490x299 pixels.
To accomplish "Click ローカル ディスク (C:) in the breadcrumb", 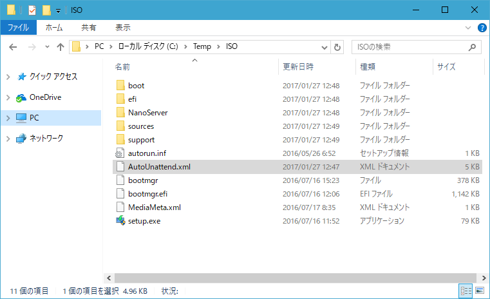I will [x=148, y=46].
